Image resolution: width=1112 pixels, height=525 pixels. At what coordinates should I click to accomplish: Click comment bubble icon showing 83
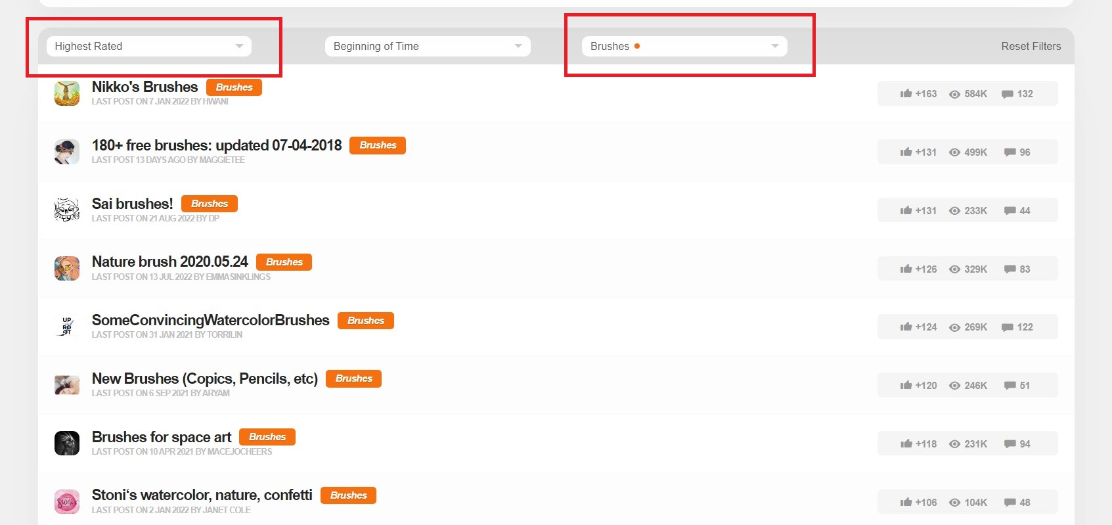pos(1010,269)
